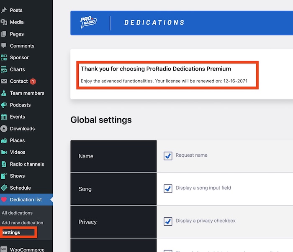This screenshot has width=293, height=252.
Task: Click the Sponsor grid icon
Action: tap(4, 57)
